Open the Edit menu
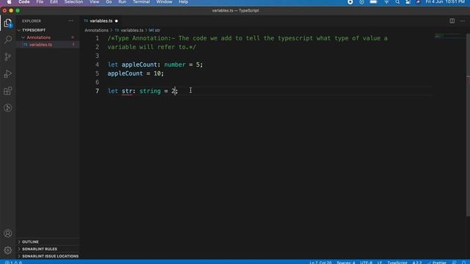 54,2
